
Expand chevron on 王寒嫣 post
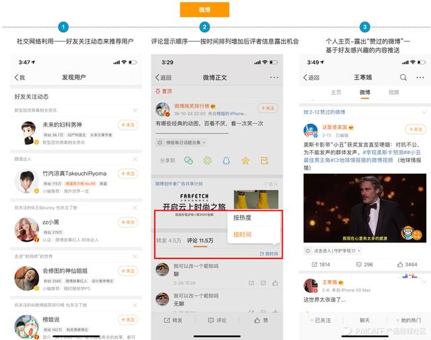[424, 281]
